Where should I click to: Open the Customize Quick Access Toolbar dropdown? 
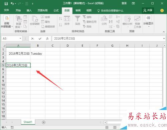tap(32, 4)
